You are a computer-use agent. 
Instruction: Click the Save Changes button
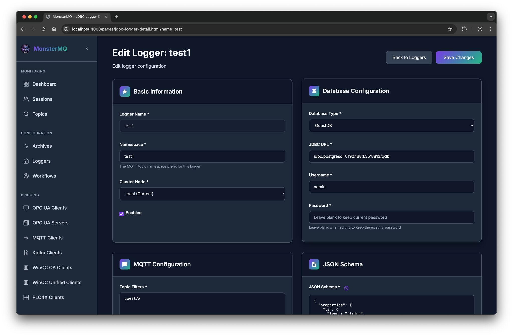(x=458, y=58)
